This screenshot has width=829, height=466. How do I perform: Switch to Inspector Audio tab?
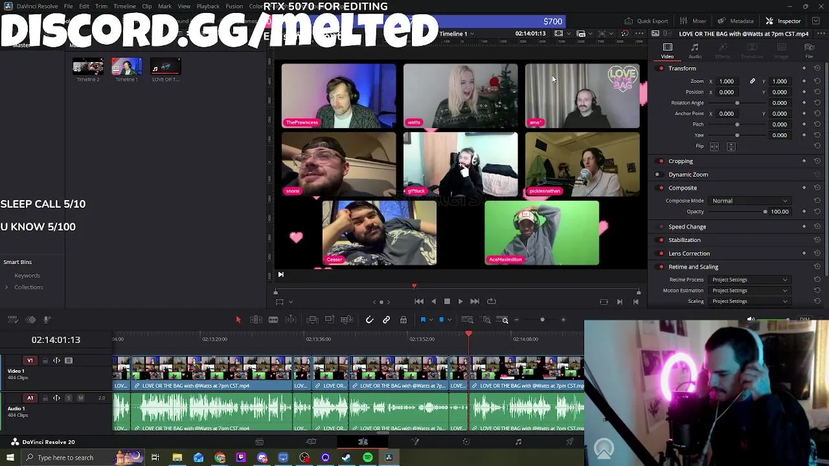pos(695,50)
